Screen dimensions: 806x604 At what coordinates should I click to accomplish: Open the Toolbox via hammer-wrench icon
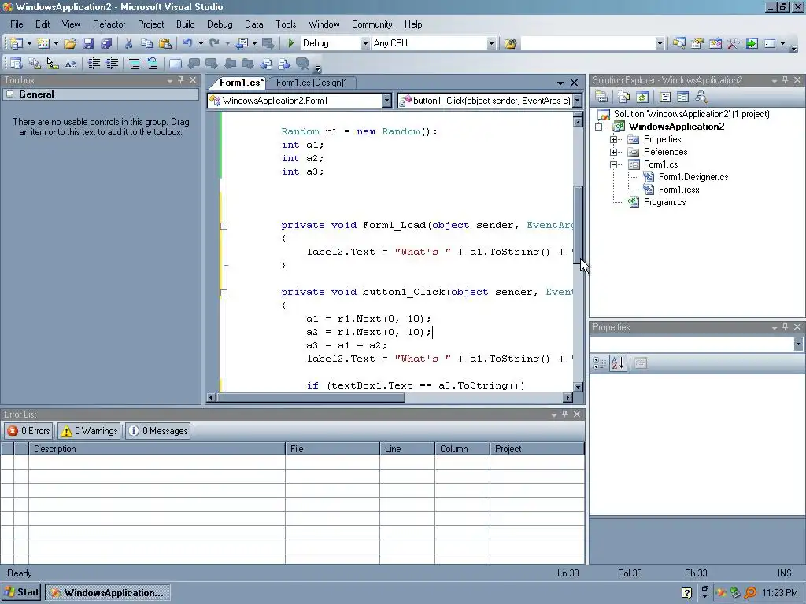click(733, 44)
